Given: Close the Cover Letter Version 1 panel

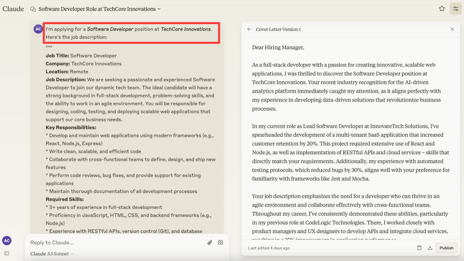Looking at the screenshot, I should point(452,29).
